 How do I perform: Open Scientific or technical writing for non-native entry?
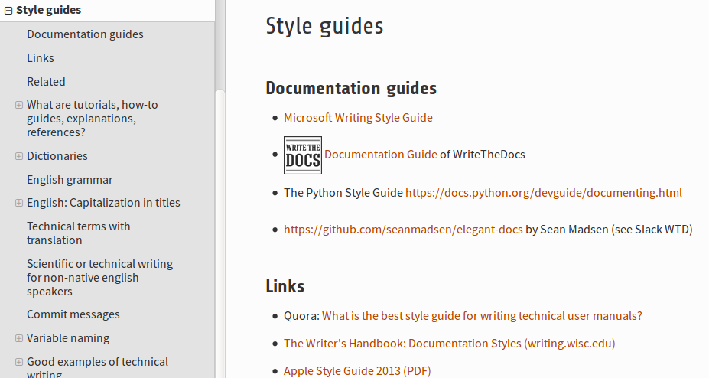tap(99, 278)
